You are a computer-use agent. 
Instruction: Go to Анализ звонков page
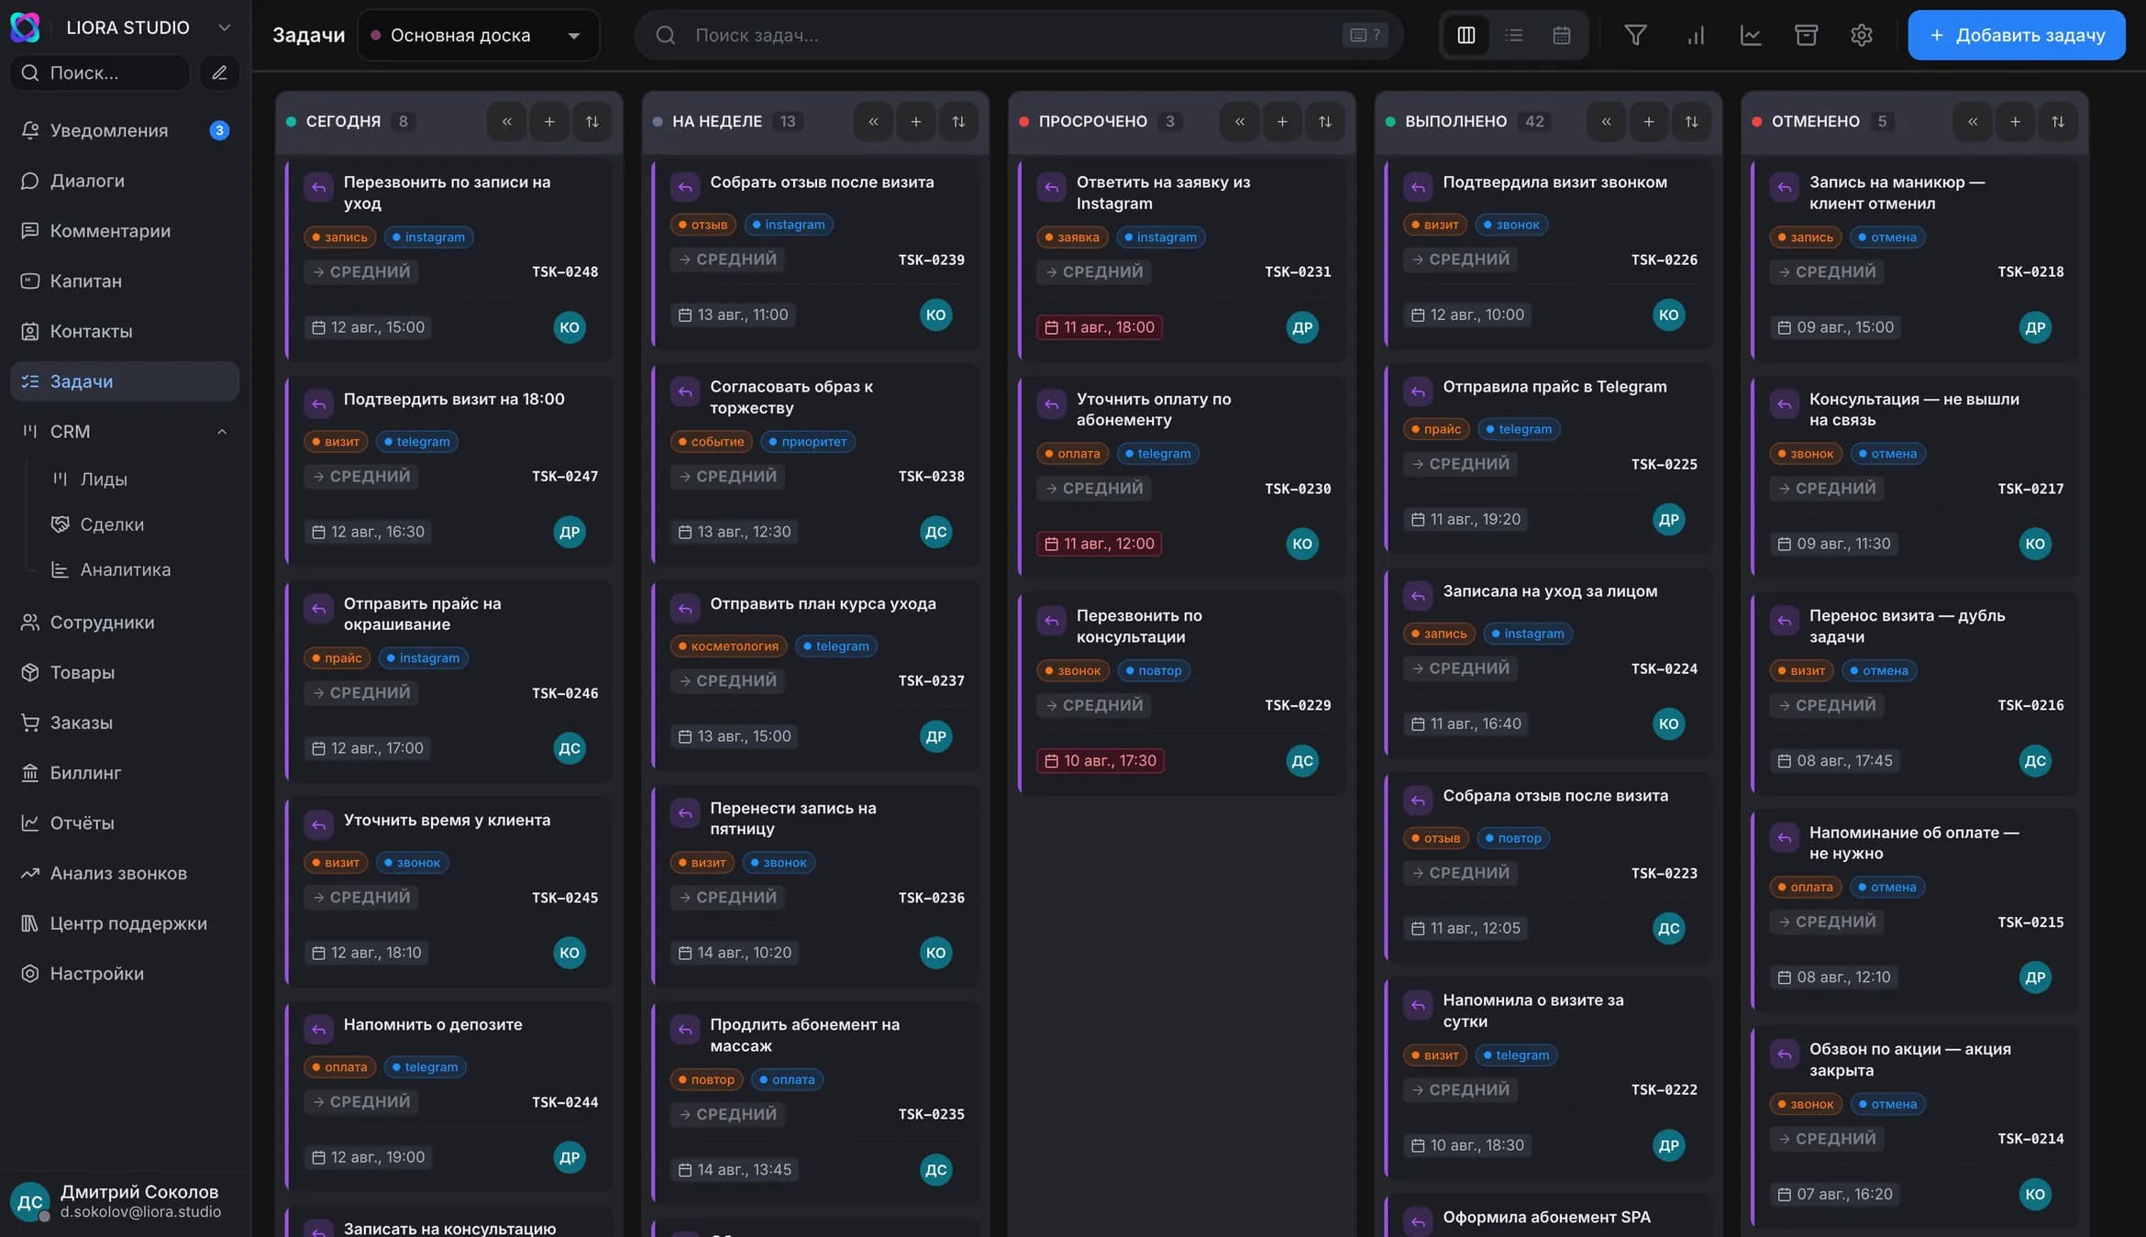[125, 873]
